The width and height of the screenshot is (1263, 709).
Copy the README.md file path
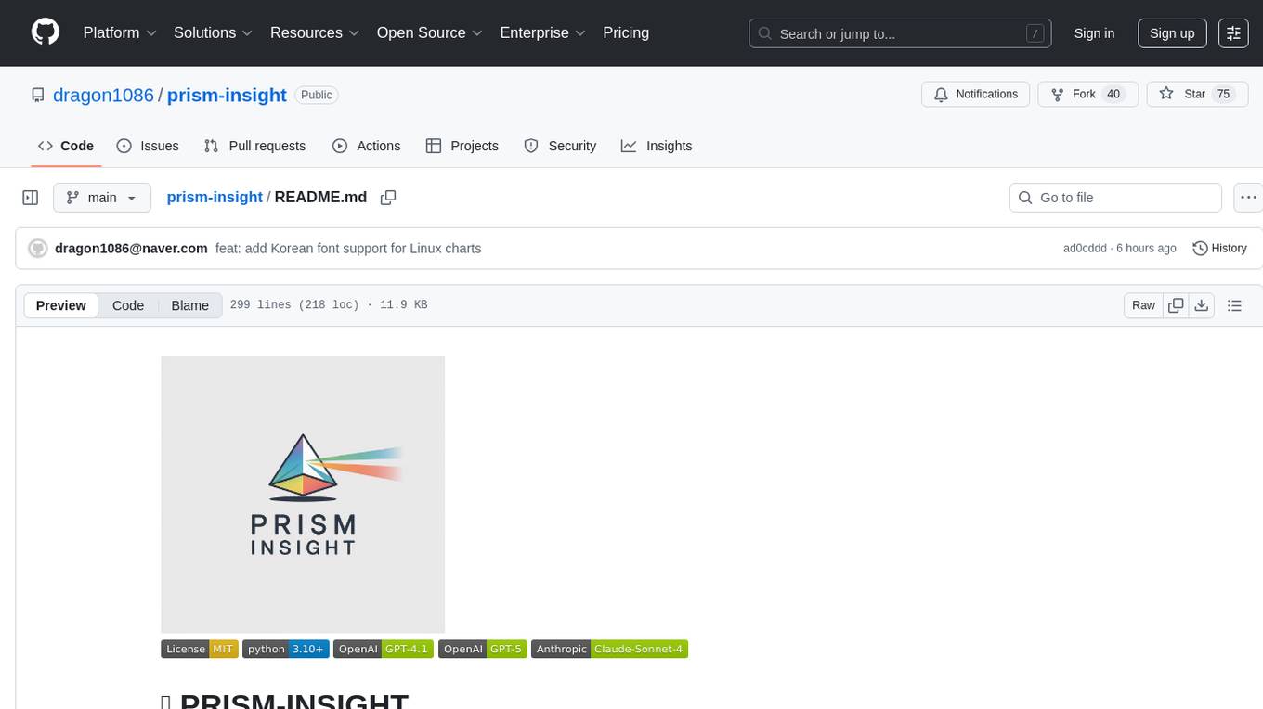coord(388,198)
